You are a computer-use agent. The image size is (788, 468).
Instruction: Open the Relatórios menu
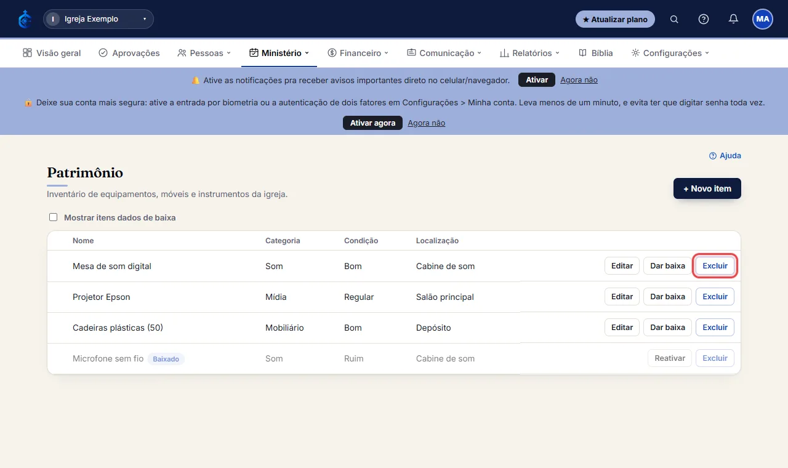529,53
